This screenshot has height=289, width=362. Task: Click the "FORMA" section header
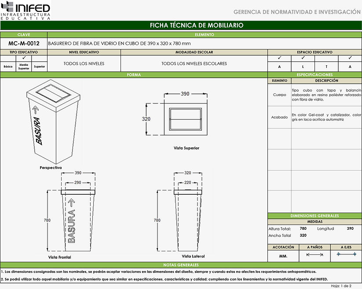(x=134, y=75)
